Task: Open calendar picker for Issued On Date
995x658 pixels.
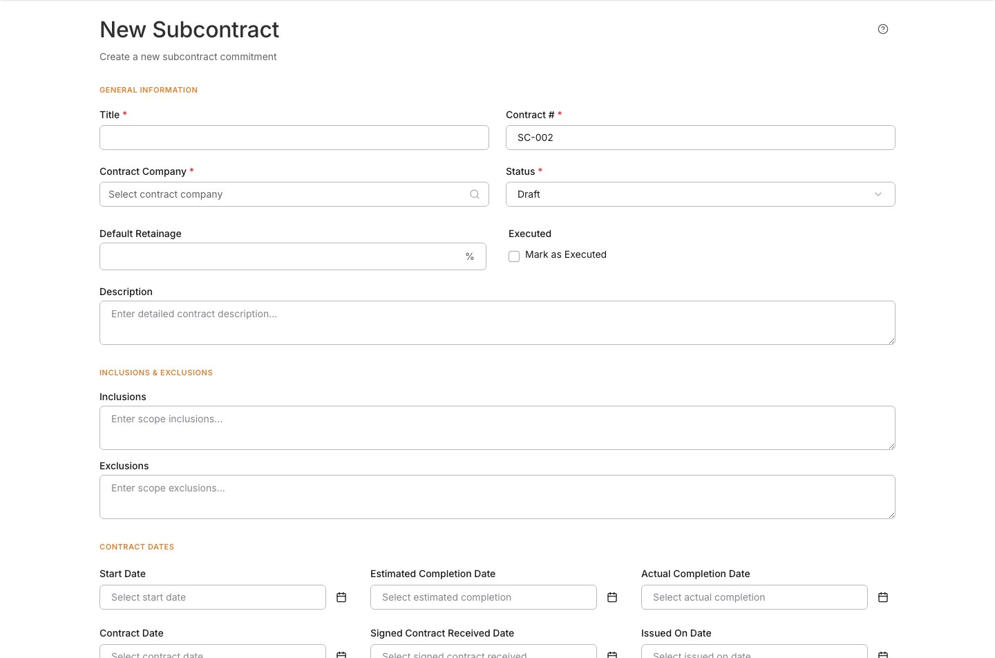Action: [883, 654]
